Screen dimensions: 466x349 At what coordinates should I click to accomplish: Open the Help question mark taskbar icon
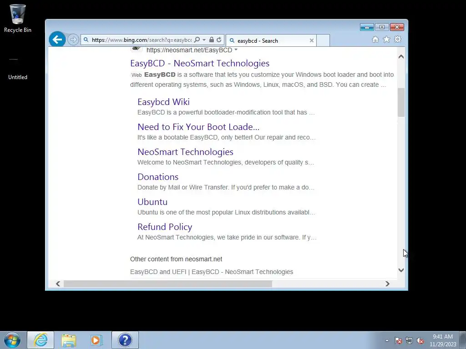[125, 340]
